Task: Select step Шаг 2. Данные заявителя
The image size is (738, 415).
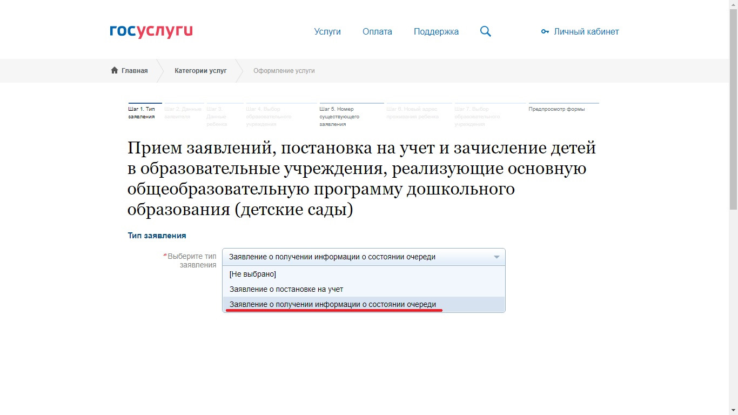Action: point(184,112)
